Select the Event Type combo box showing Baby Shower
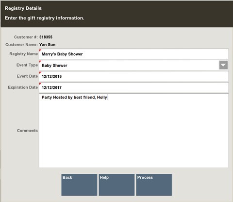Screen dimensions: 233x202 pos(133,65)
